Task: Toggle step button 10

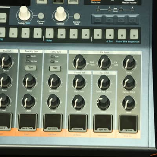Action: click(x=62, y=34)
